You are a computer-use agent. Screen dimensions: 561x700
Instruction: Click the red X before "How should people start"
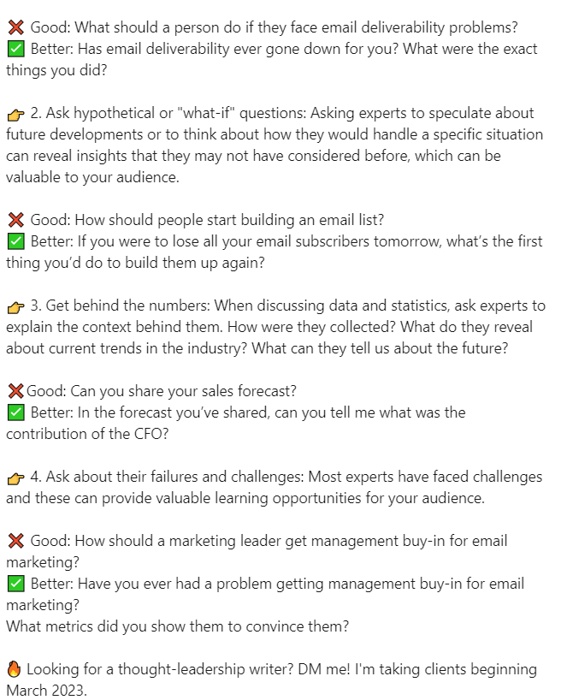point(15,220)
